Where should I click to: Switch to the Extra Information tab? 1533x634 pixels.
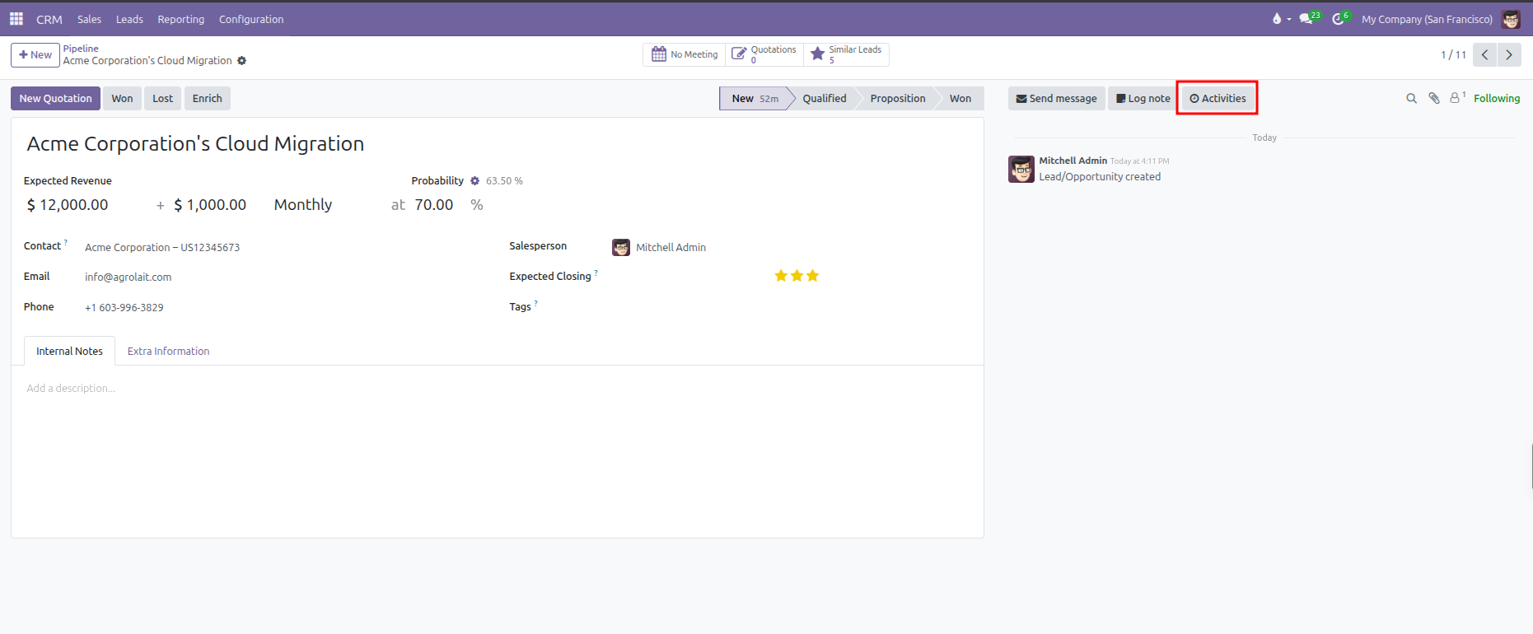tap(168, 352)
